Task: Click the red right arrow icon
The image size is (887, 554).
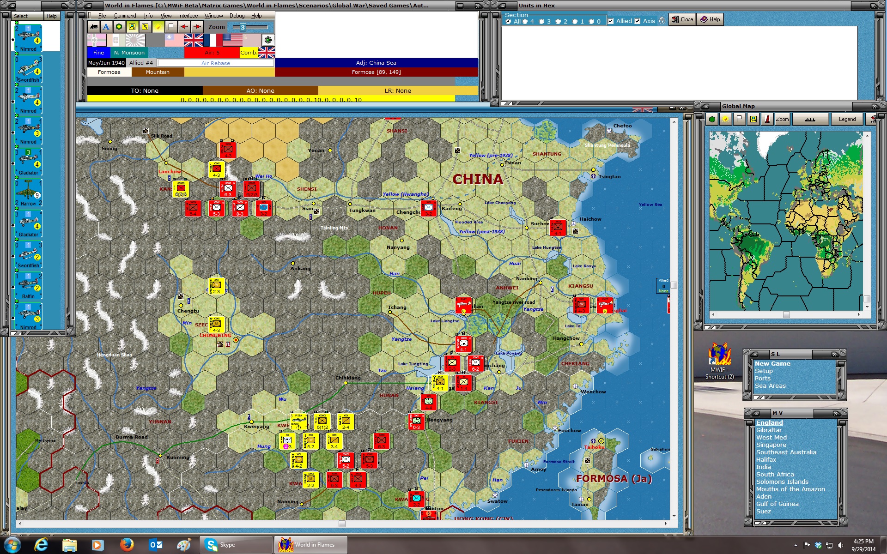Action: pos(197,27)
